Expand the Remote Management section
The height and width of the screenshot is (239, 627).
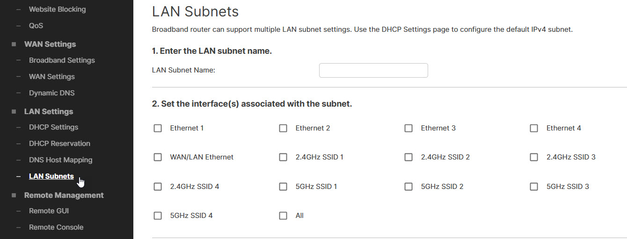point(64,195)
